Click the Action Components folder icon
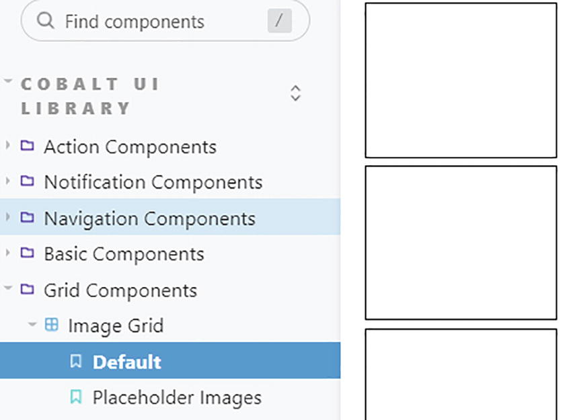 click(x=27, y=146)
